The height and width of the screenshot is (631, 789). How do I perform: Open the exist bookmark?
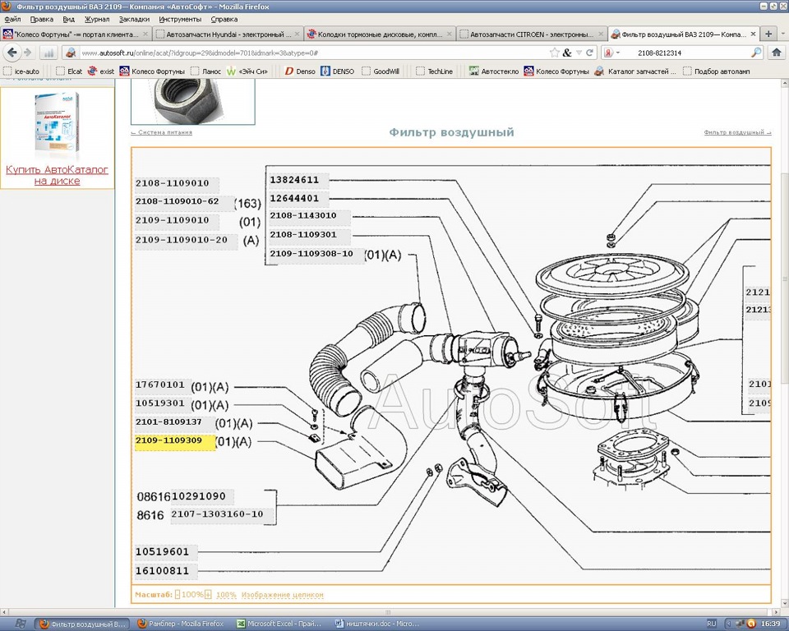[101, 71]
